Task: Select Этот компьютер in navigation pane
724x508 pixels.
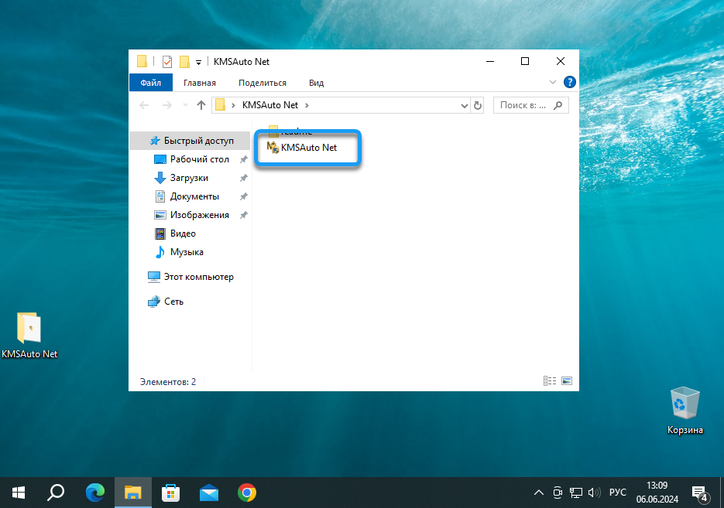Action: click(x=190, y=277)
